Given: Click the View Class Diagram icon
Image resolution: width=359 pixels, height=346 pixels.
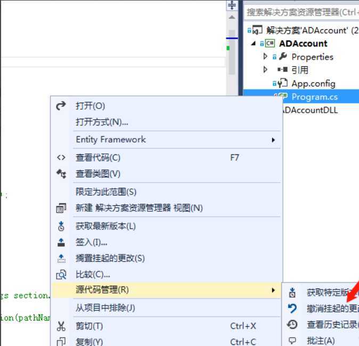Looking at the screenshot, I should pos(61,174).
